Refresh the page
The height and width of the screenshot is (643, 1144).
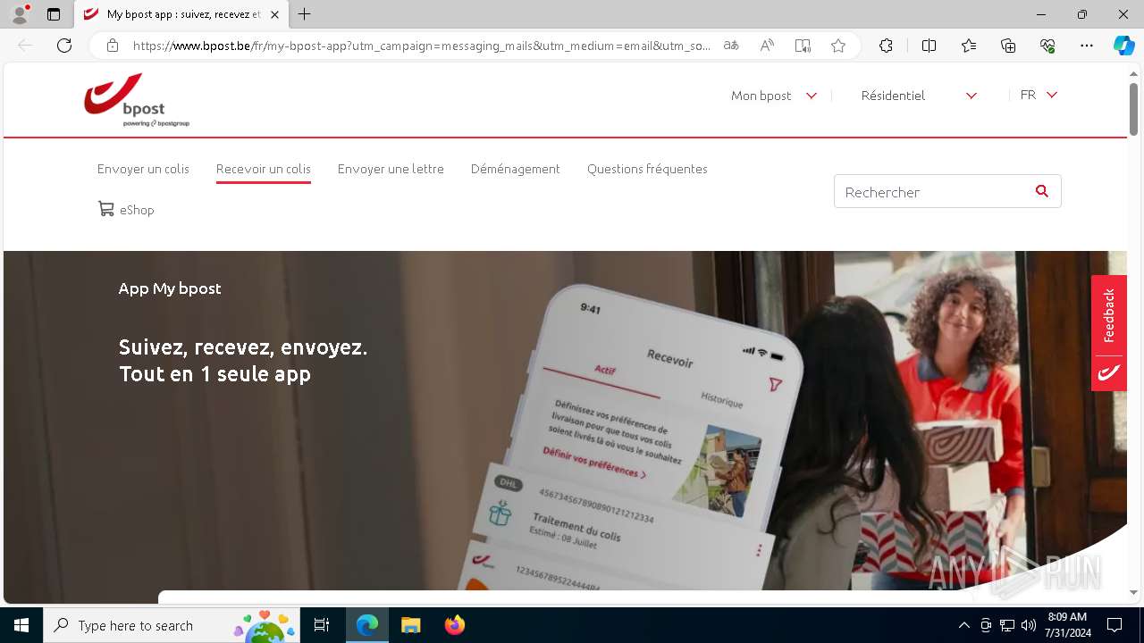[x=64, y=46]
